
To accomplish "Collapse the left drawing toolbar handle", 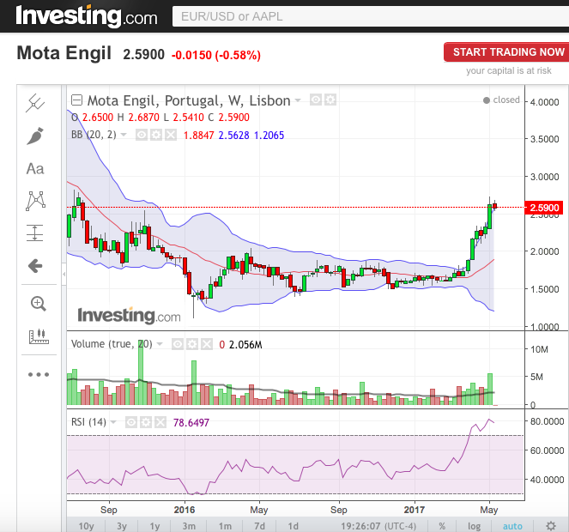I will [x=64, y=275].
